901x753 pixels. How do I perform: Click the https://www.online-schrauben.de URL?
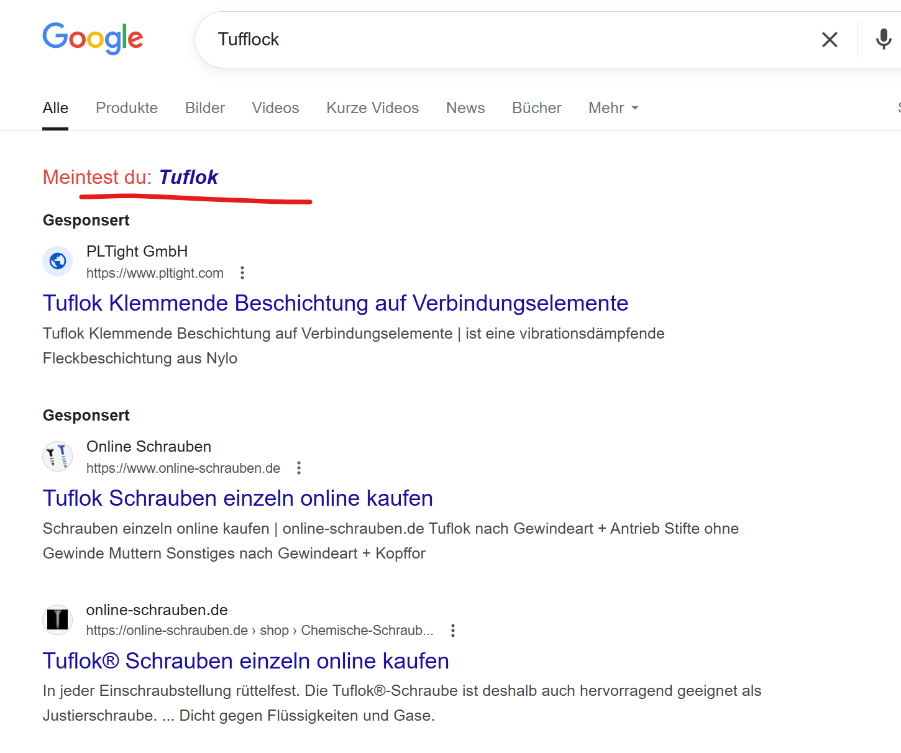[183, 468]
